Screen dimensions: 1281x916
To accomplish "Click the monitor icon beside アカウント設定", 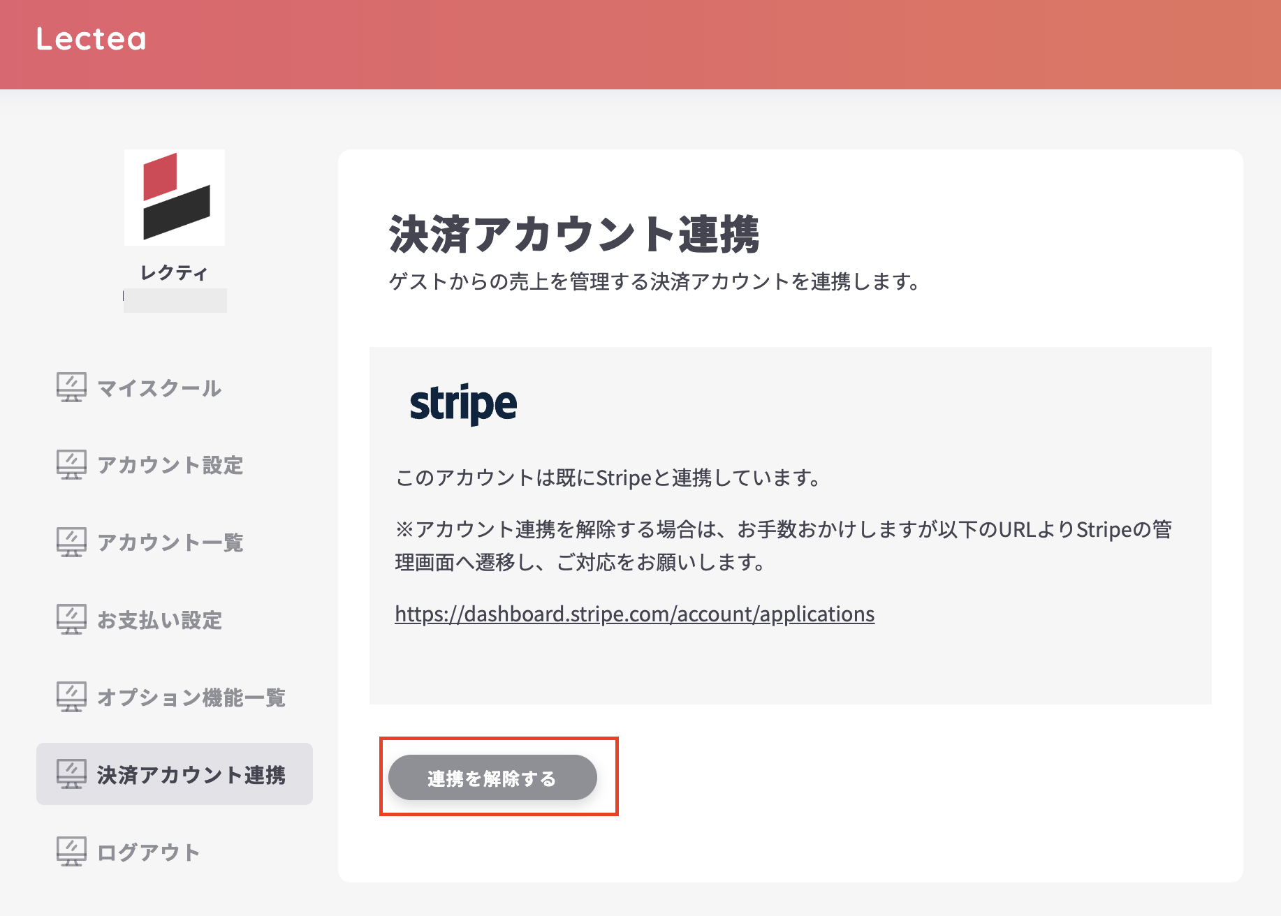I will pos(71,465).
